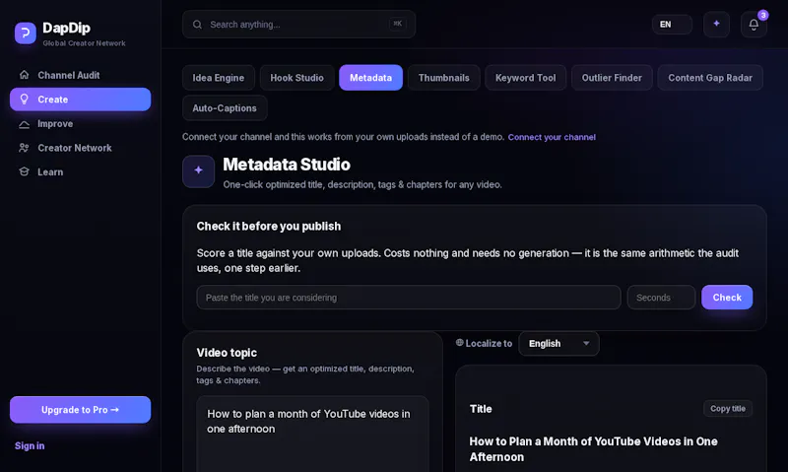This screenshot has width=788, height=472.
Task: Click the Connect your channel link
Action: (552, 137)
